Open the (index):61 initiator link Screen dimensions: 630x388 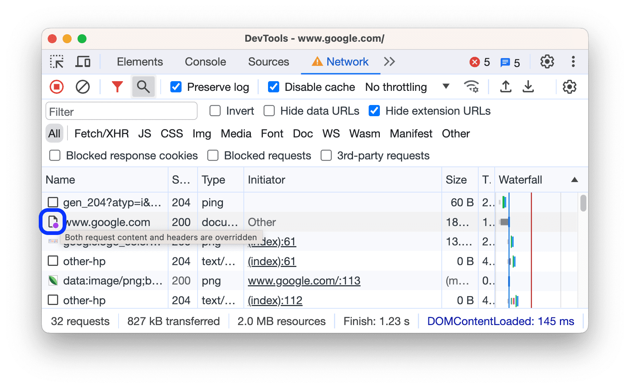click(x=272, y=261)
